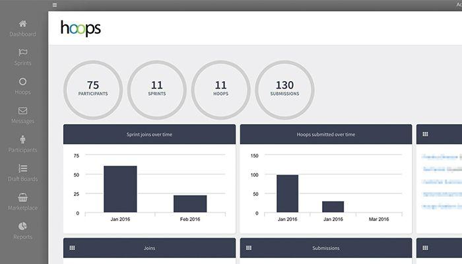
Task: Select the 11 Sprints circle
Action: click(x=157, y=90)
